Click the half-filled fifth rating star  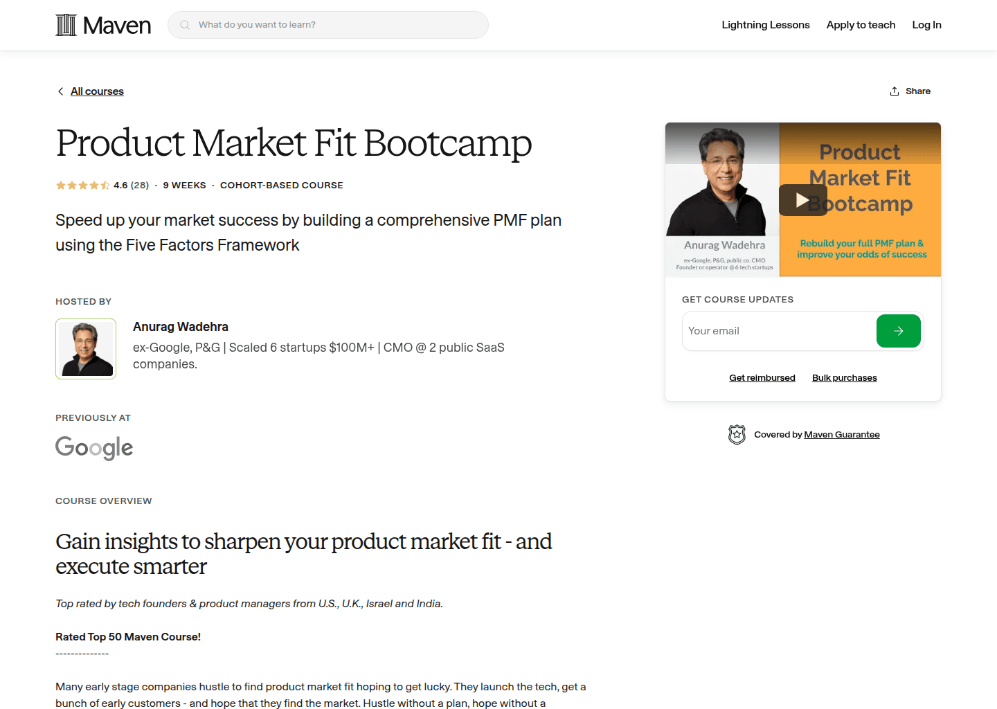point(104,185)
